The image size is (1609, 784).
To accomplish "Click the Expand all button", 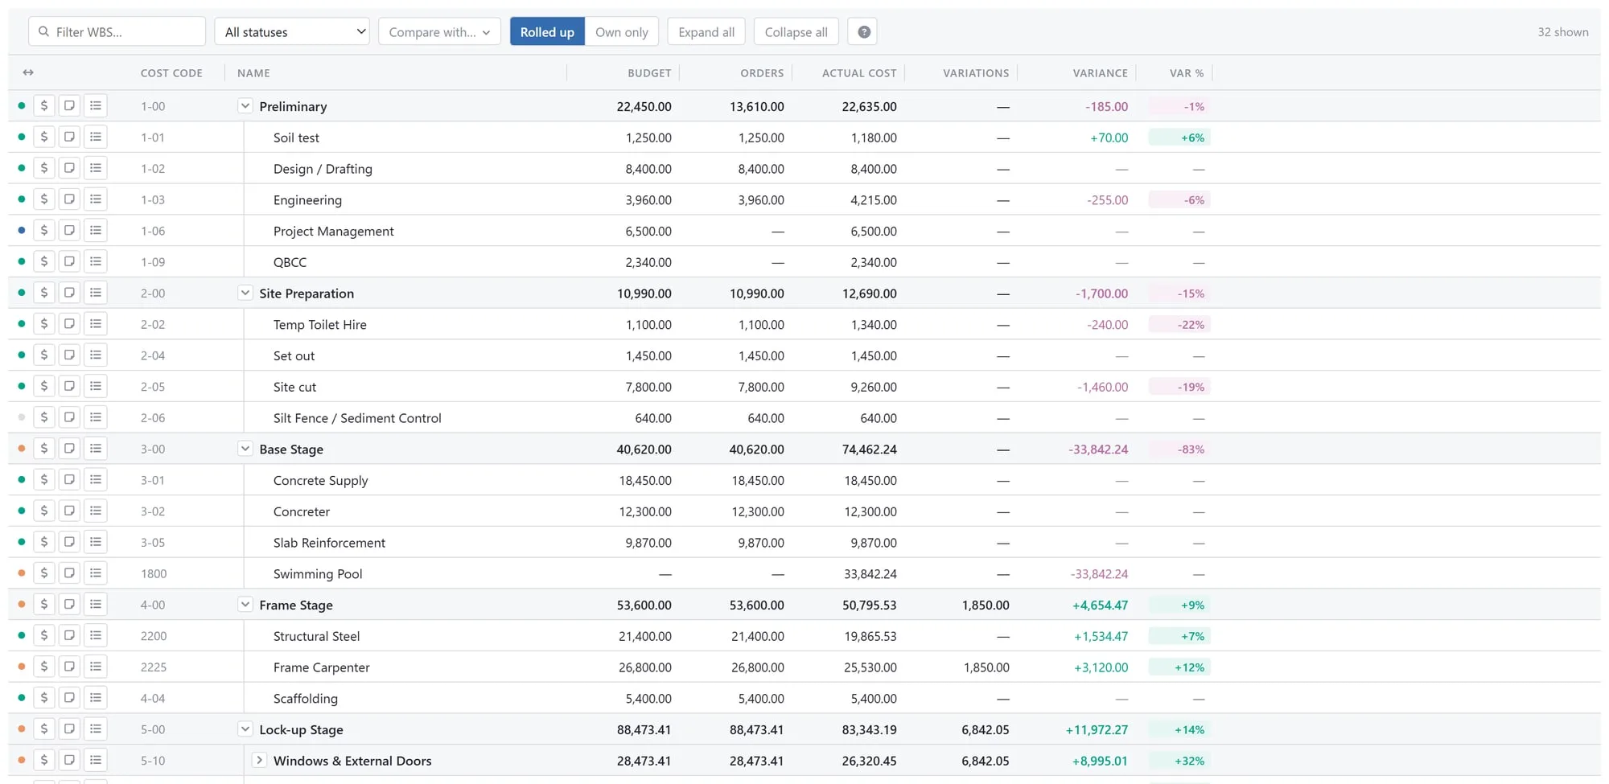I will [706, 32].
